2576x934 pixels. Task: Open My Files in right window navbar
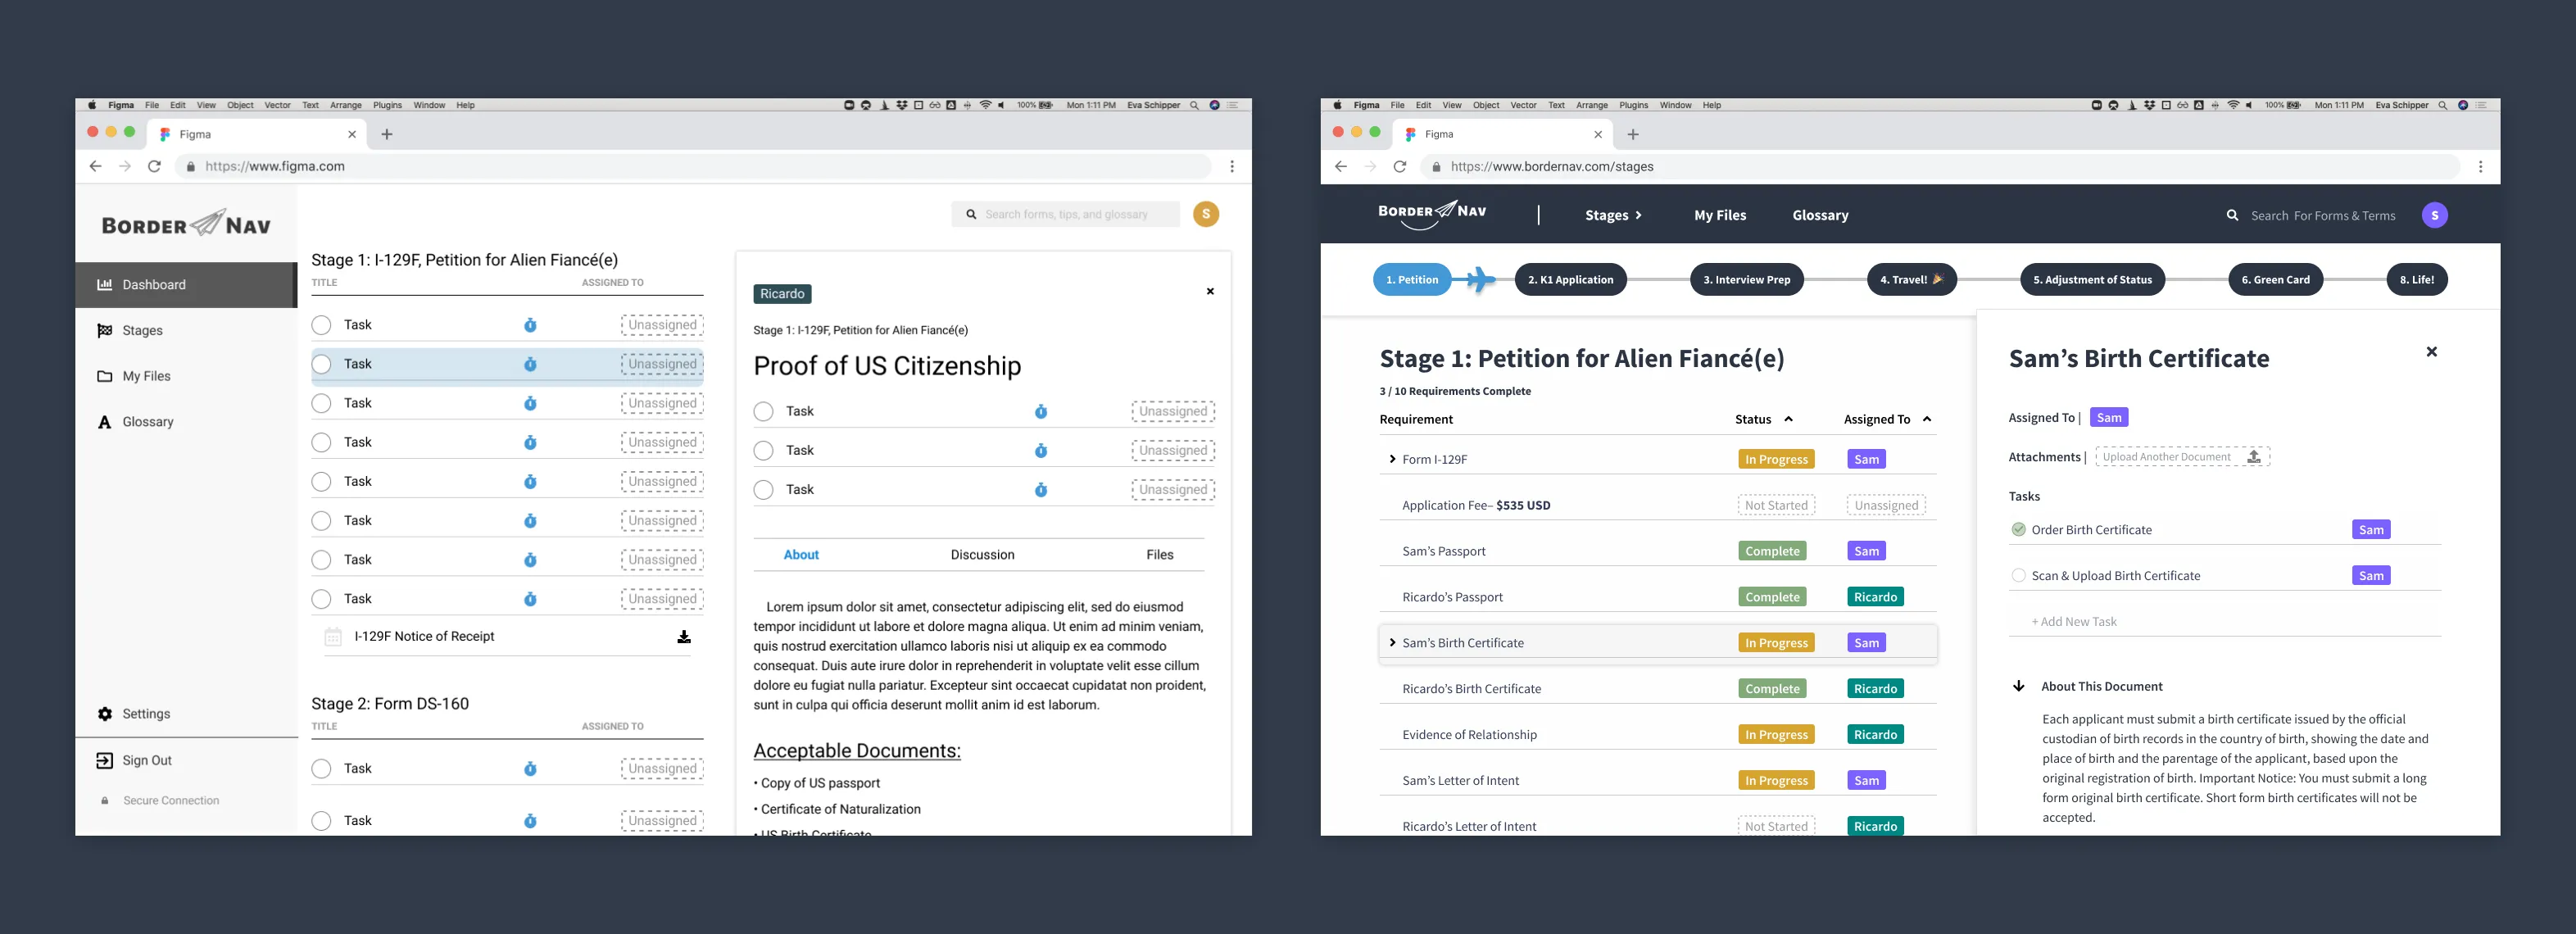point(1720,215)
